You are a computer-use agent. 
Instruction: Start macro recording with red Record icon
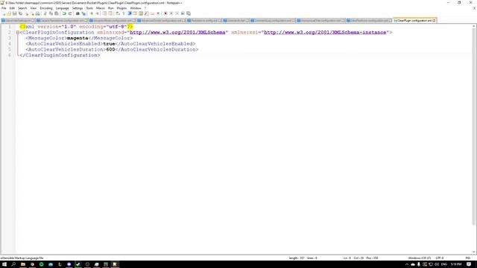[x=165, y=13]
